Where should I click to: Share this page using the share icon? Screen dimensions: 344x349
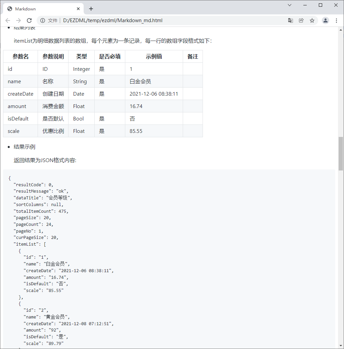pos(301,20)
